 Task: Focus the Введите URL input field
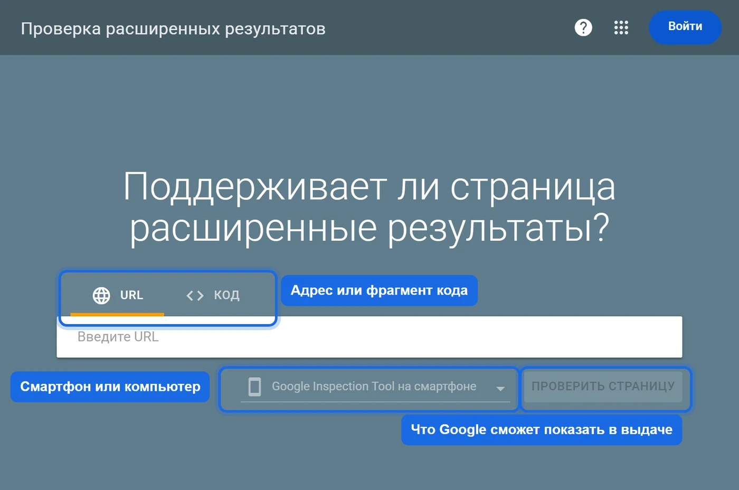click(369, 337)
